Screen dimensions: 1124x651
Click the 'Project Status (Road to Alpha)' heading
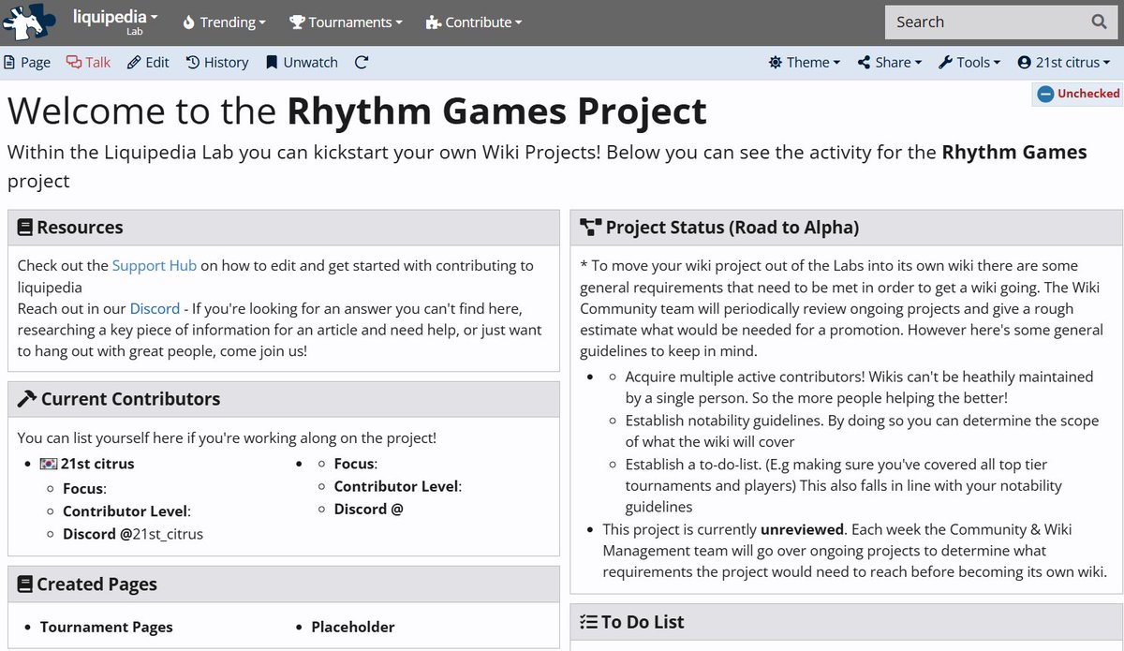coord(732,228)
